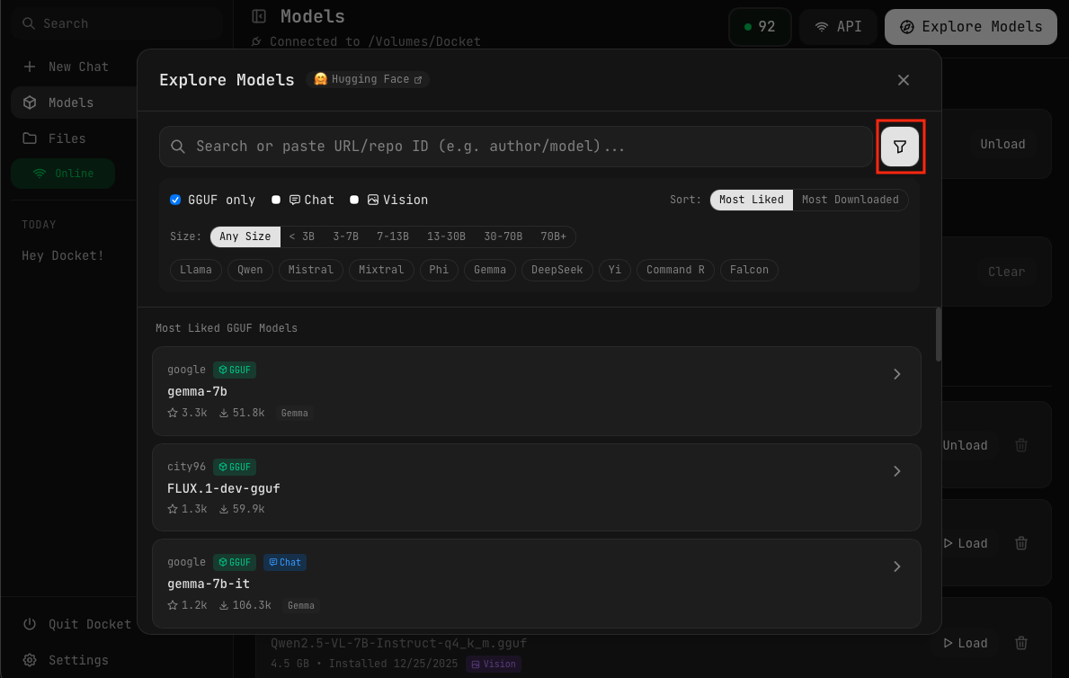The image size is (1069, 678).
Task: Filter models by the Qwen chip
Action: pyautogui.click(x=249, y=270)
